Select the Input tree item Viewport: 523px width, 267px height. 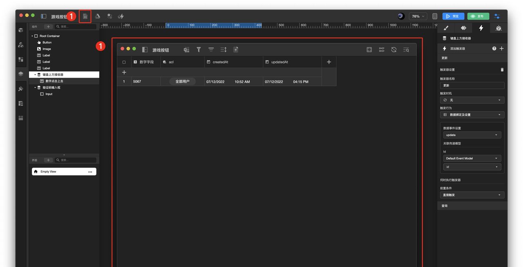click(x=49, y=94)
